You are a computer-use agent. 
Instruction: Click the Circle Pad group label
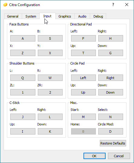[77, 63]
